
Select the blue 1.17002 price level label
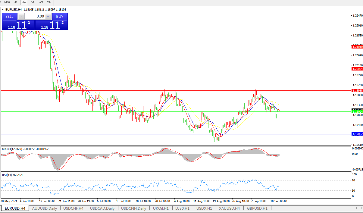(x=357, y=134)
